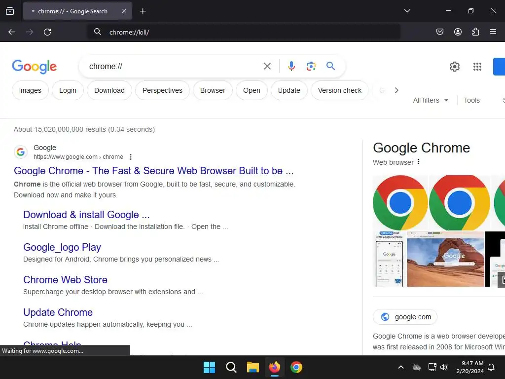Screen dimensions: 505x379
Task: Open more options beside Web browser
Action: (x=419, y=162)
